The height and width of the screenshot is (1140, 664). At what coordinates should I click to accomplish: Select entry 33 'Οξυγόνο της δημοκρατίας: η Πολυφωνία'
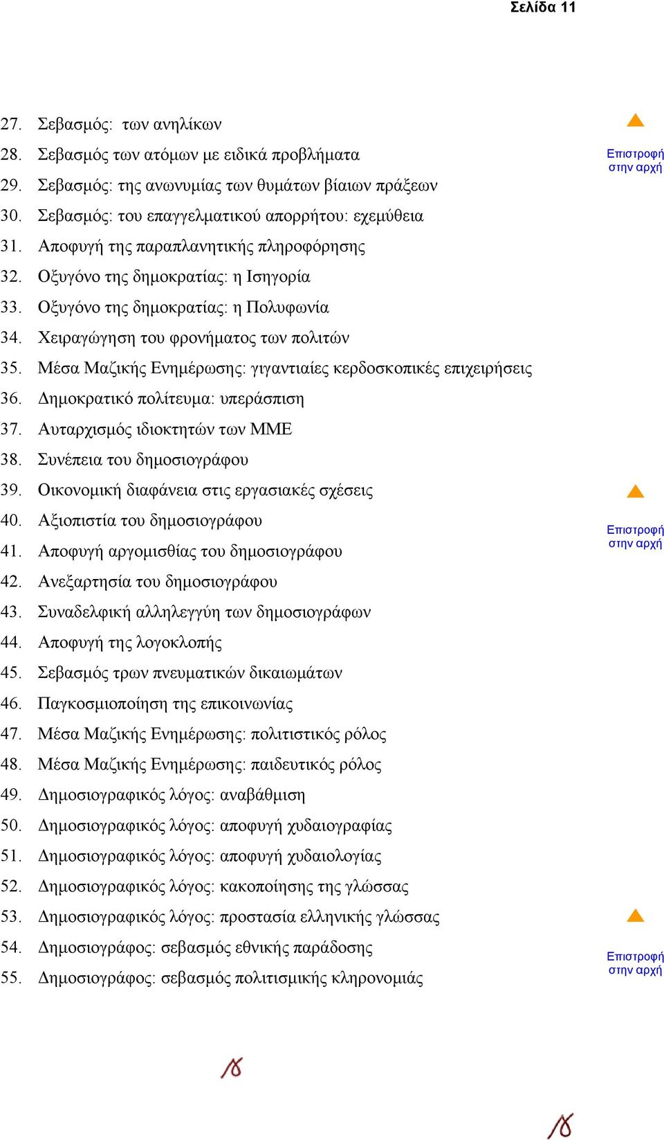tap(183, 308)
